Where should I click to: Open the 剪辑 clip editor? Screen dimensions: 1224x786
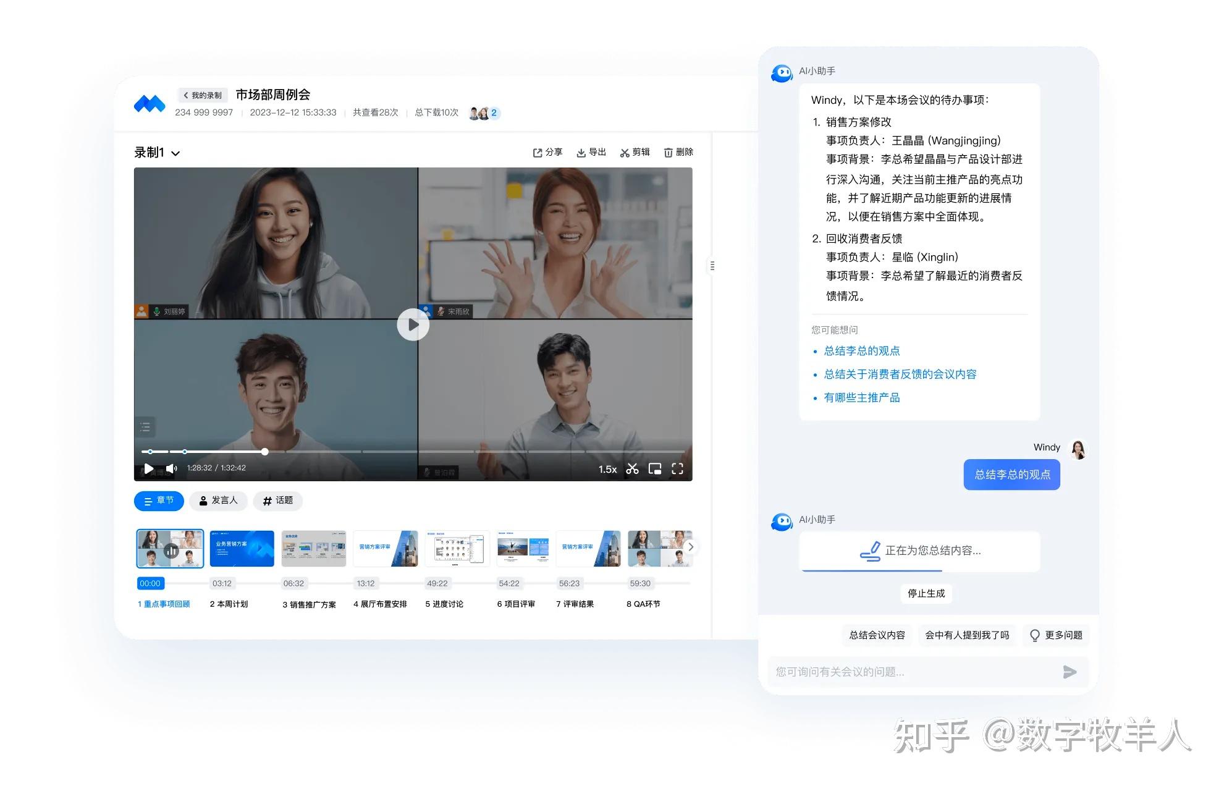click(x=635, y=152)
